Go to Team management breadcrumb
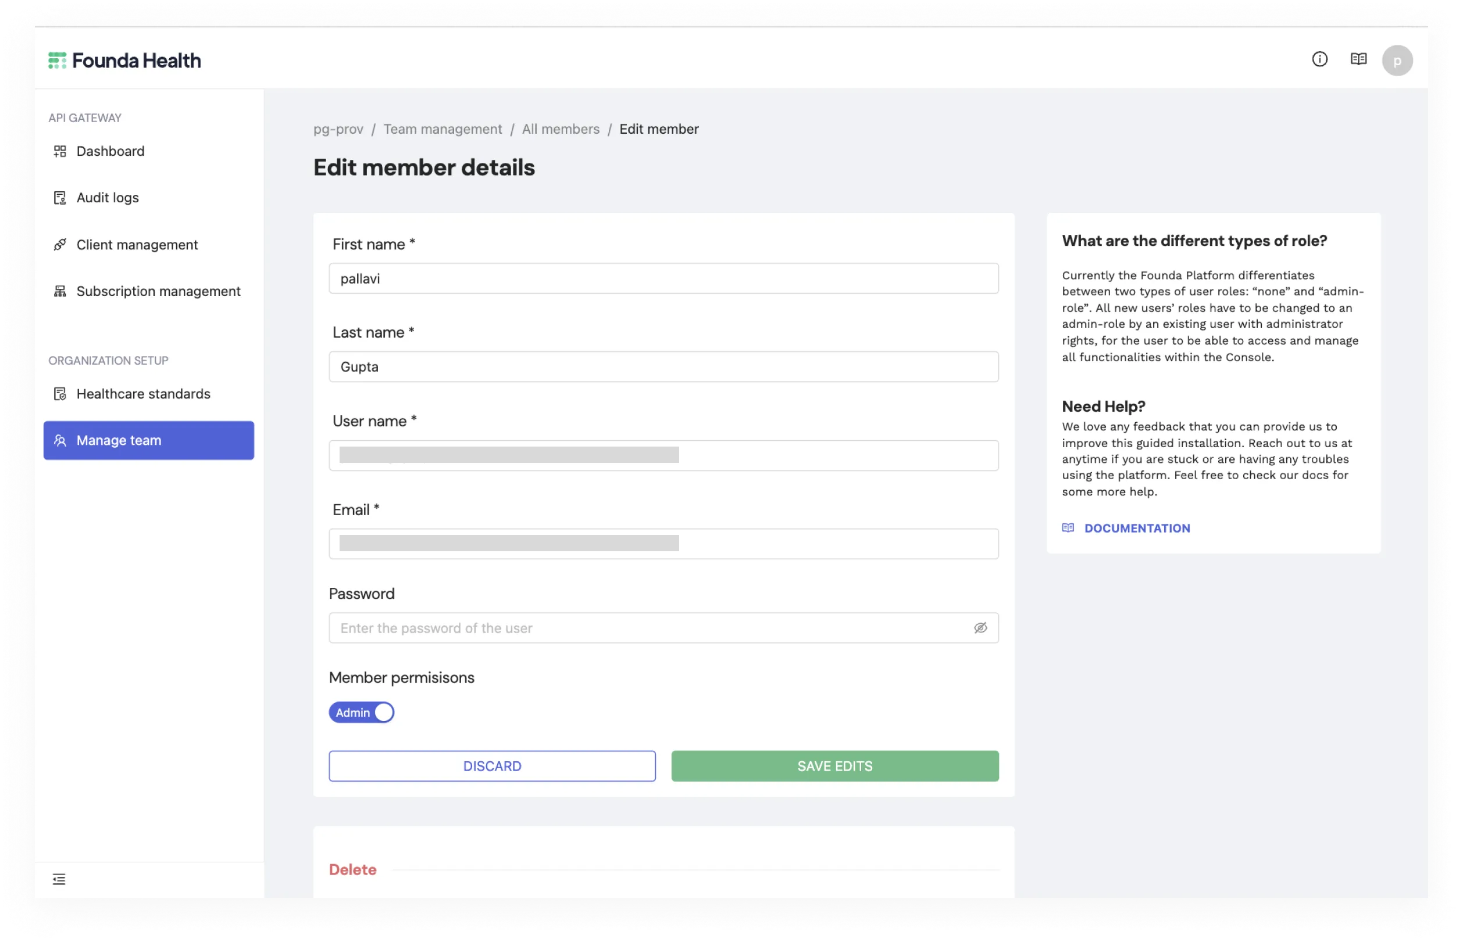This screenshot has height=942, width=1463. click(443, 129)
